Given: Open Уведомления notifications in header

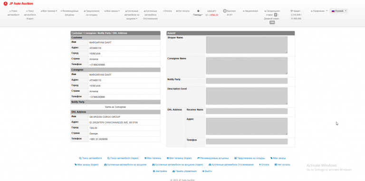Looking at the screenshot, I should click(250, 11).
